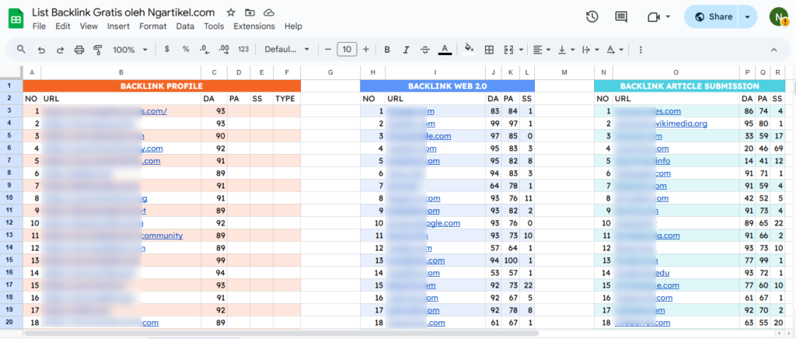The height and width of the screenshot is (339, 796).
Task: Open font family Default dropdown
Action: click(287, 50)
